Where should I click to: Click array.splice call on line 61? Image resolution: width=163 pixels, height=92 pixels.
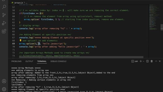point(31,19)
